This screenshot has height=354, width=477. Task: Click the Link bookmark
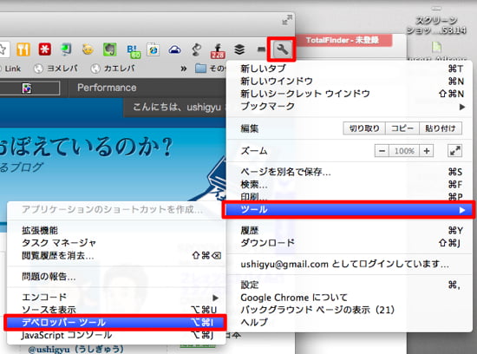(10, 69)
